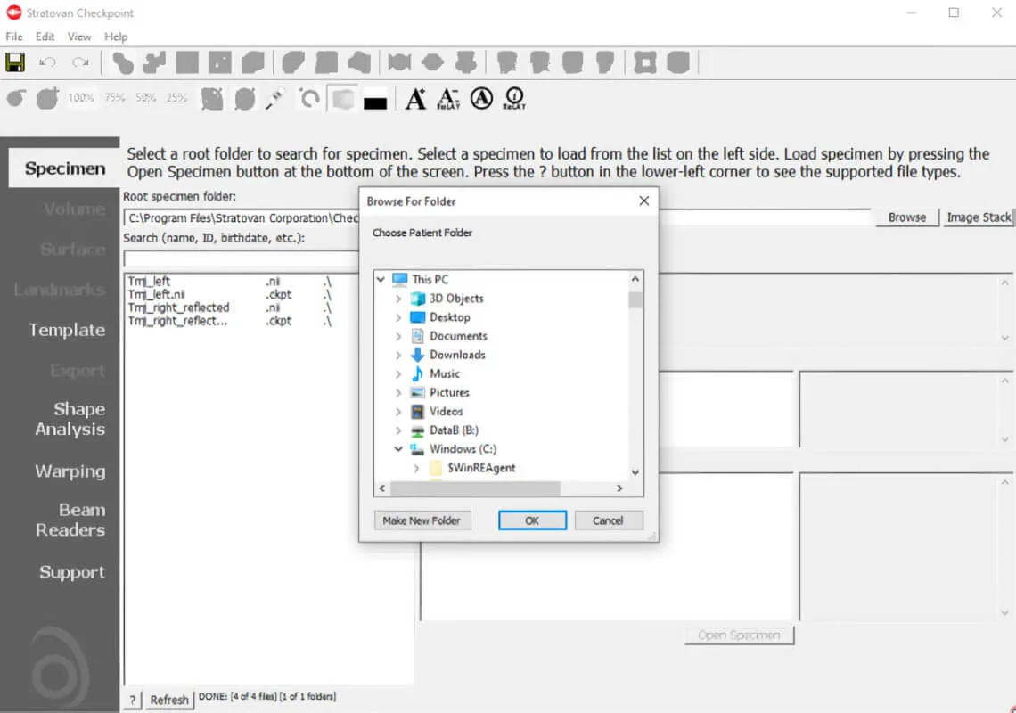
Task: Click the circled A toolbar icon
Action: tap(481, 98)
